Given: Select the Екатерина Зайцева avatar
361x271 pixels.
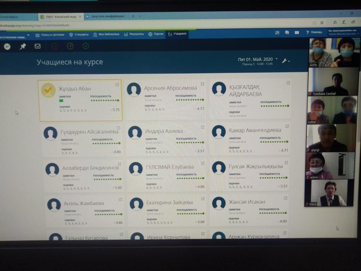Looking at the screenshot, I should (136, 204).
